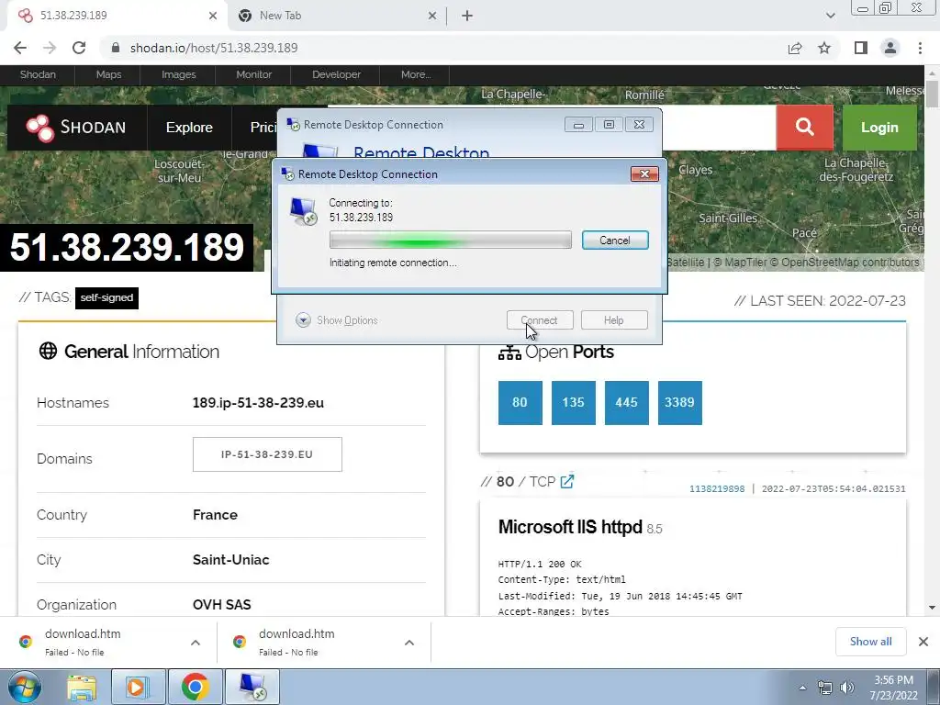Image resolution: width=940 pixels, height=705 pixels.
Task: Click Connect in Remote Desktop window
Action: 540,320
